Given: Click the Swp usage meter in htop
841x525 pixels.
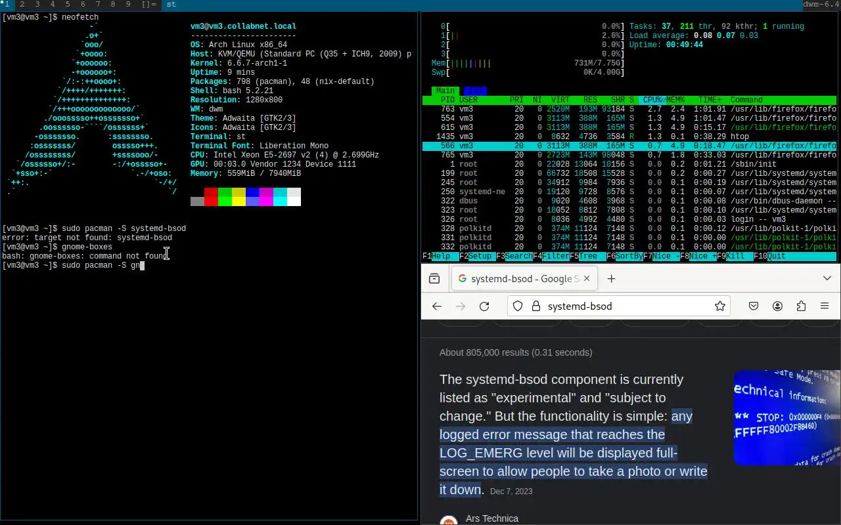Looking at the screenshot, I should (528, 72).
